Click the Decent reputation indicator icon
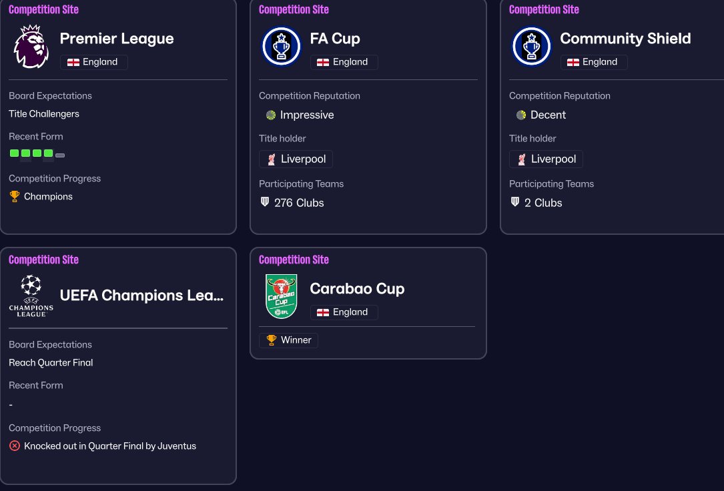Image resolution: width=724 pixels, height=491 pixels. pyautogui.click(x=521, y=115)
